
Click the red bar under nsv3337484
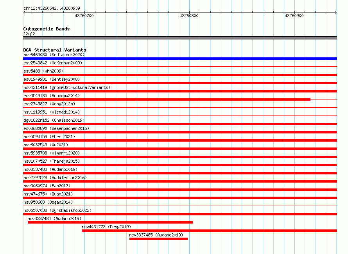pyautogui.click(x=110, y=222)
